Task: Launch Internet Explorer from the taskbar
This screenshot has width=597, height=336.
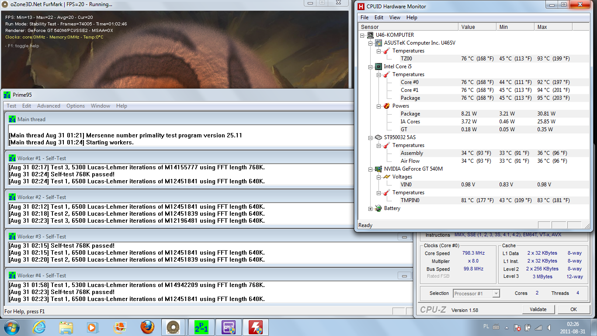Action: [40, 327]
